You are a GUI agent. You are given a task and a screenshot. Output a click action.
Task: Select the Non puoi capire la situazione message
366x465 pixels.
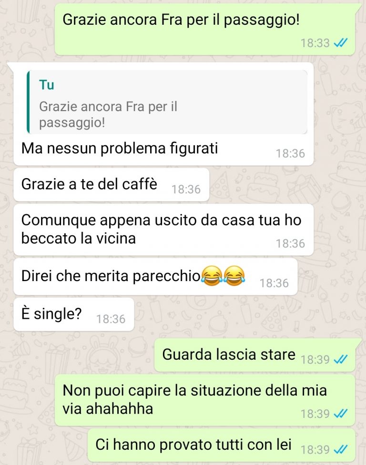(x=205, y=400)
